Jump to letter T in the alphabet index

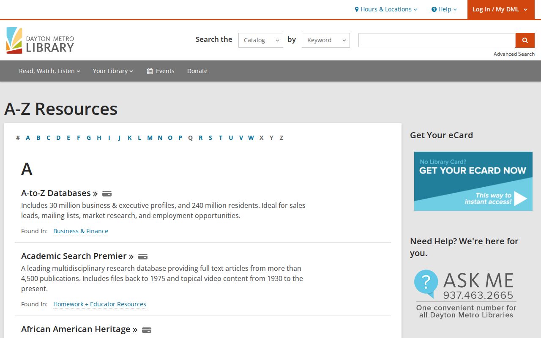pyautogui.click(x=221, y=138)
